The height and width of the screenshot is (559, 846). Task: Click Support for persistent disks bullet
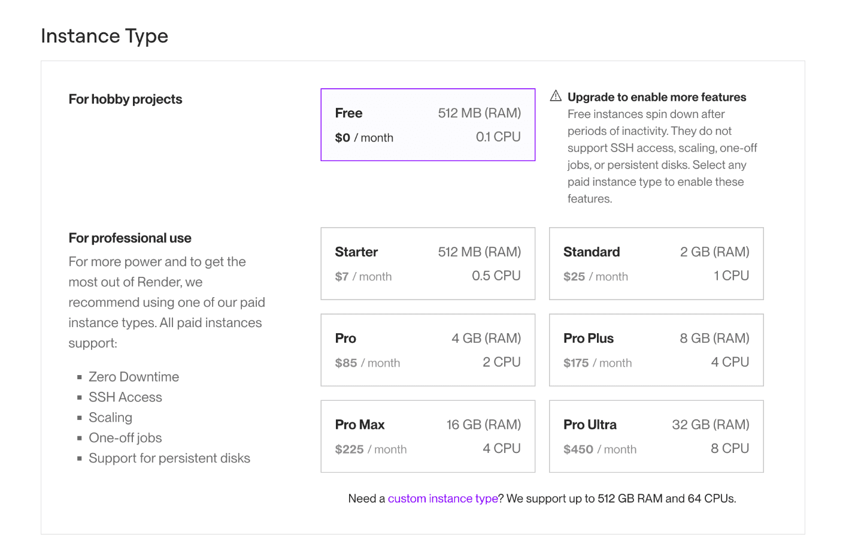point(169,458)
